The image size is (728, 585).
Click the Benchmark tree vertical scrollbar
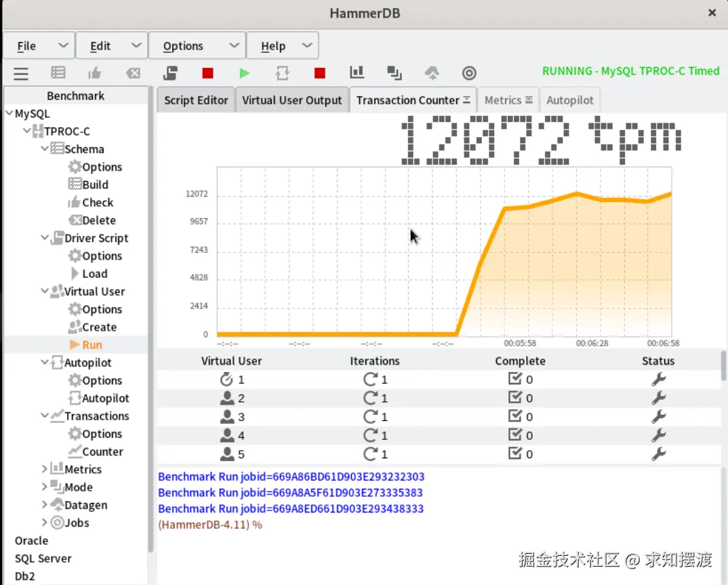[150, 321]
